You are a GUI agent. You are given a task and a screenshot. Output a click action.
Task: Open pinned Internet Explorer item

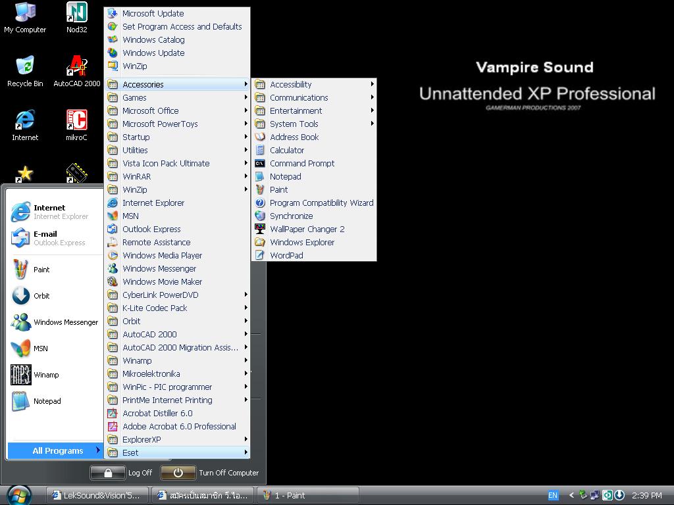pos(55,212)
